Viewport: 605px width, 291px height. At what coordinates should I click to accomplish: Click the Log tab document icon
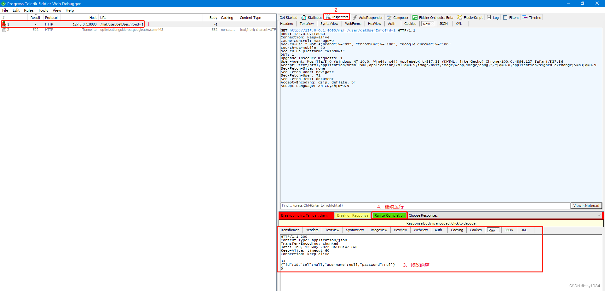[x=489, y=18]
